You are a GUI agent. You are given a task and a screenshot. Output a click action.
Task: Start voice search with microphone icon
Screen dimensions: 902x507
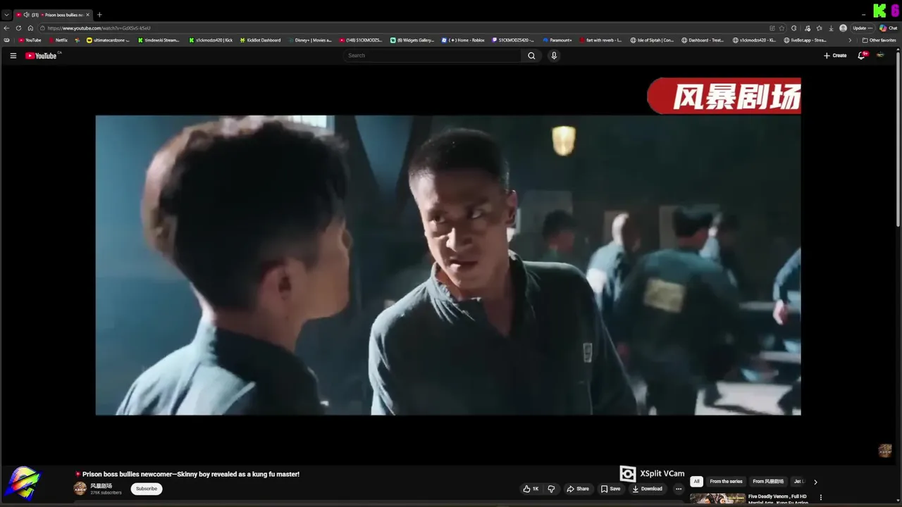coord(554,56)
